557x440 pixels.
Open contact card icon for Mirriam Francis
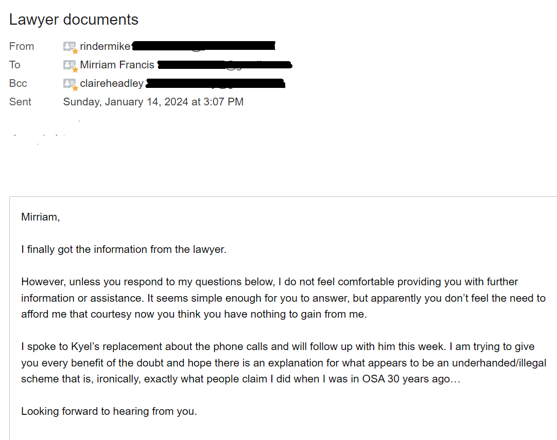pyautogui.click(x=69, y=65)
